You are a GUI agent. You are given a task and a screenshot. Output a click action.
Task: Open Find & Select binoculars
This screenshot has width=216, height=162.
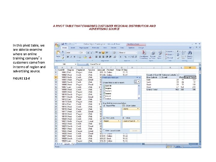[x=190, y=55]
